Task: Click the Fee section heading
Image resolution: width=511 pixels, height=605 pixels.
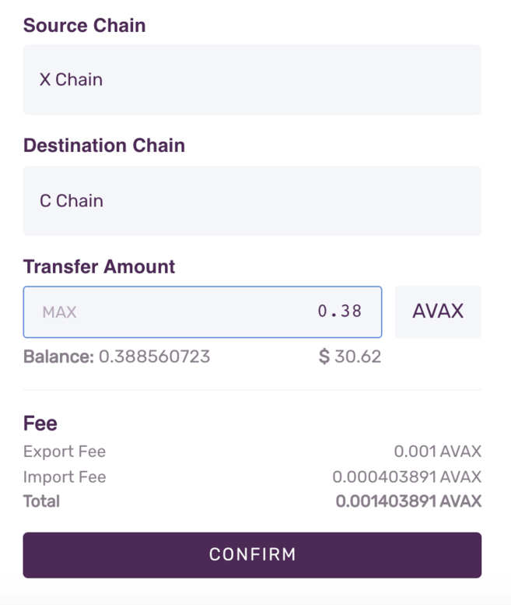Action: [40, 424]
